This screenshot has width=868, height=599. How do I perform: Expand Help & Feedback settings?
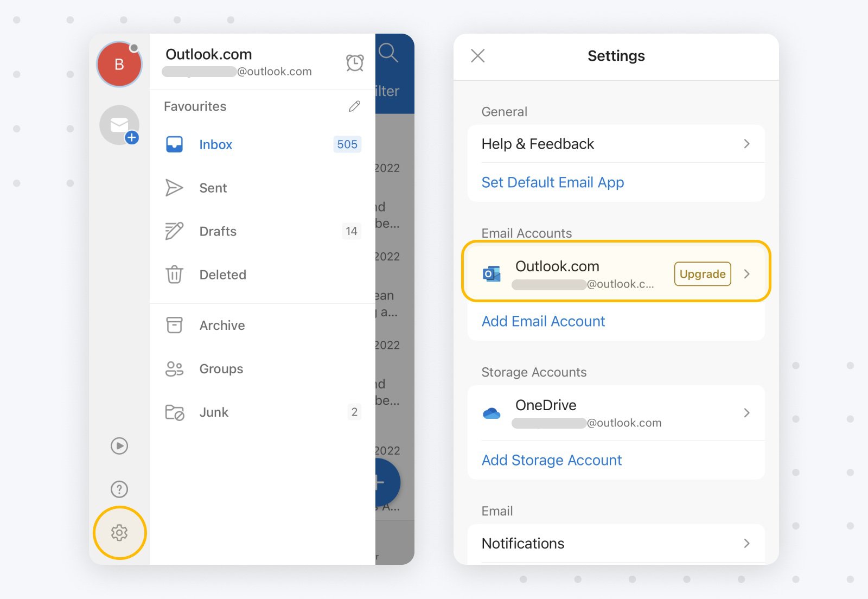click(748, 144)
